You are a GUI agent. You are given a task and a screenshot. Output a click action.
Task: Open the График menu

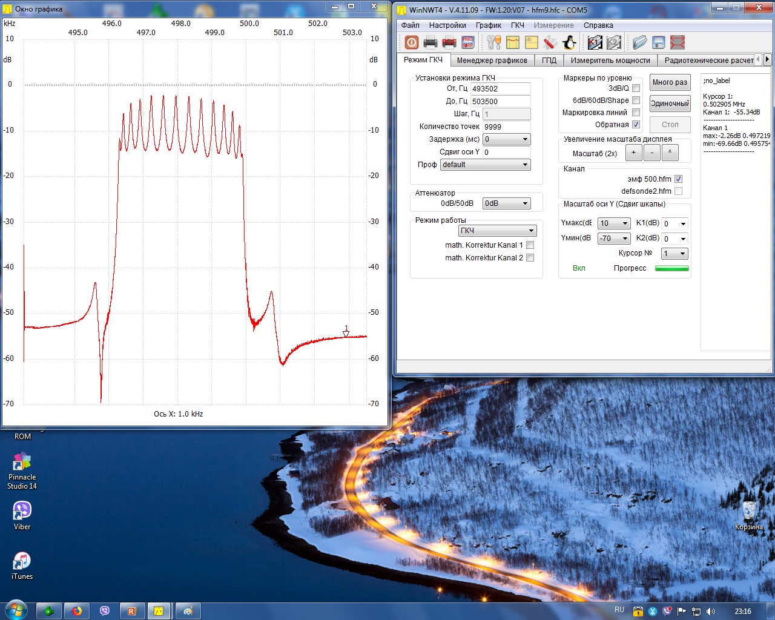coord(488,25)
